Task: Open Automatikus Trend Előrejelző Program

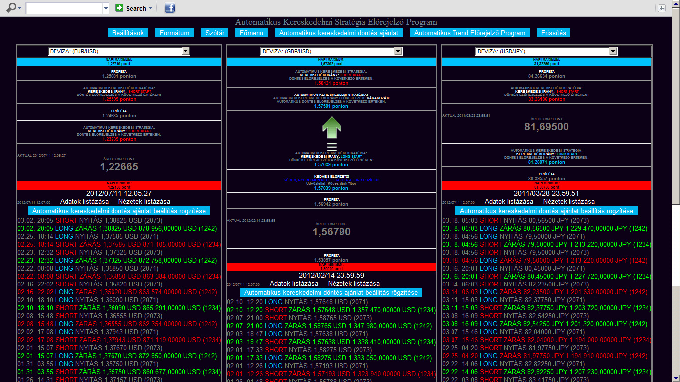Action: tap(469, 33)
